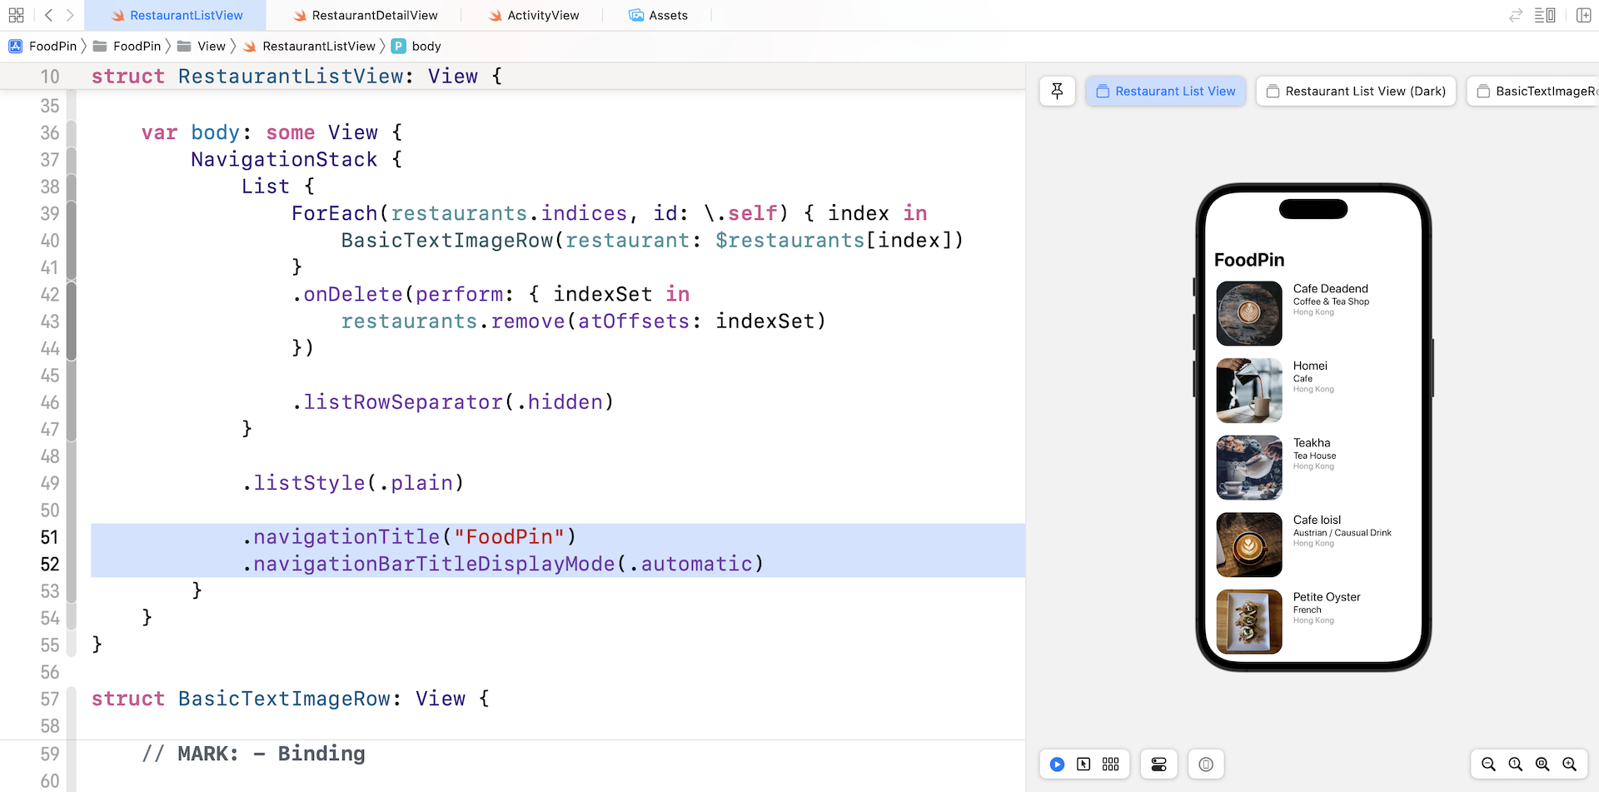Navigate back in editor history
The width and height of the screenshot is (1599, 792).
pyautogui.click(x=48, y=15)
